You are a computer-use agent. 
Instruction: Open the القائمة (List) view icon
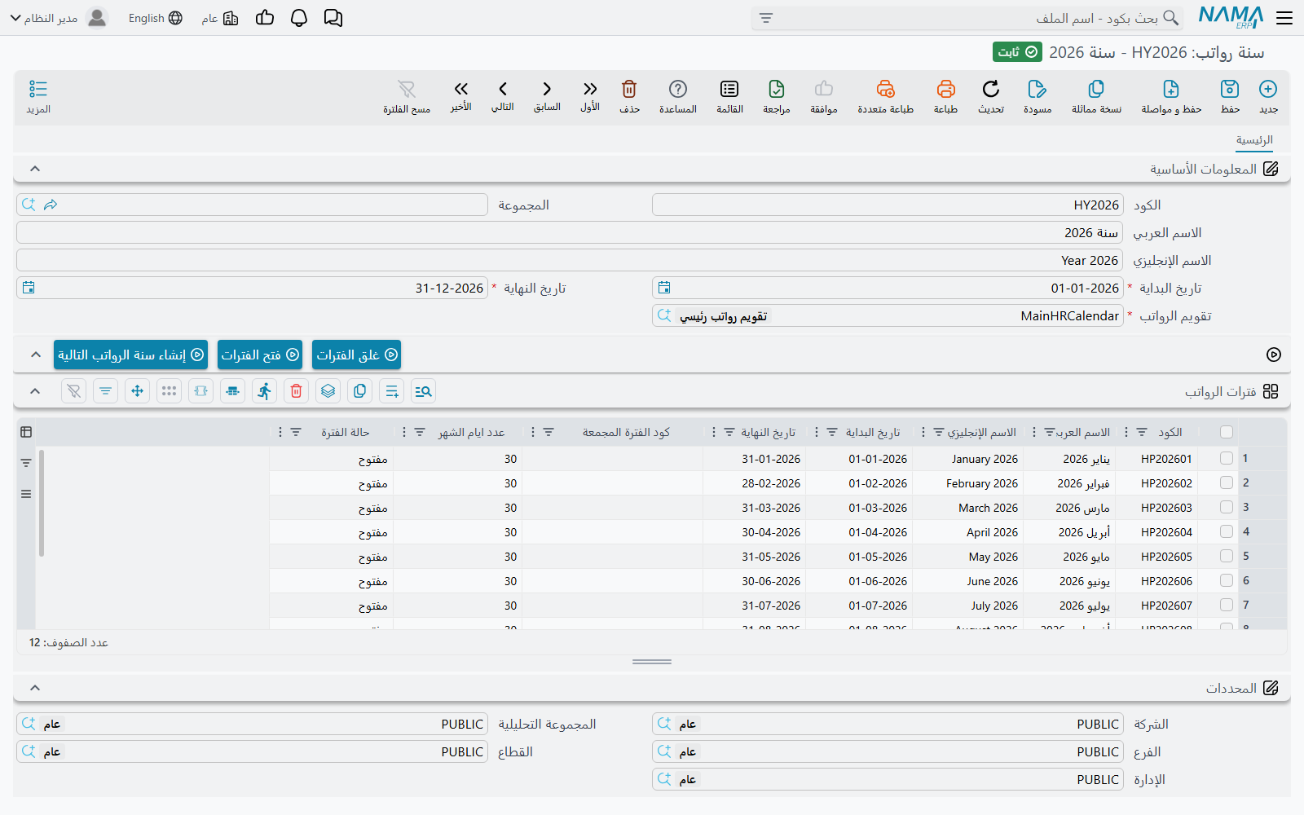pos(729,89)
